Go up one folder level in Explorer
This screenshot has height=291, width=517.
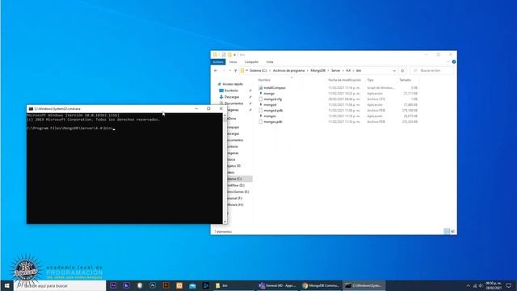tap(235, 70)
